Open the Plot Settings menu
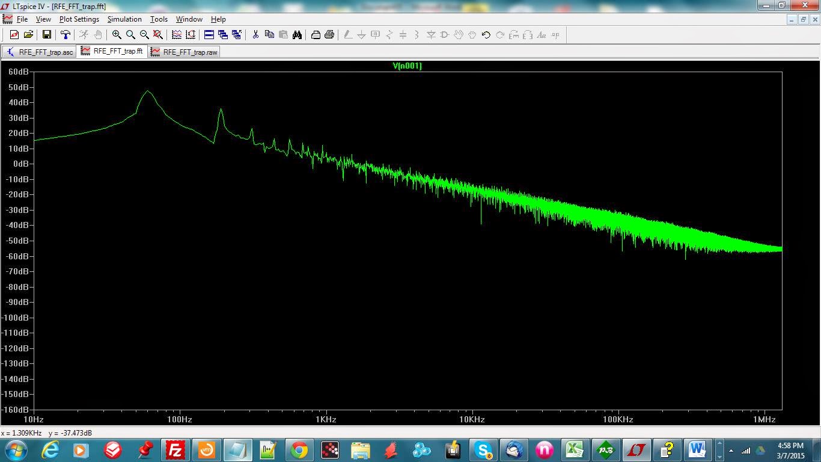 pos(79,19)
